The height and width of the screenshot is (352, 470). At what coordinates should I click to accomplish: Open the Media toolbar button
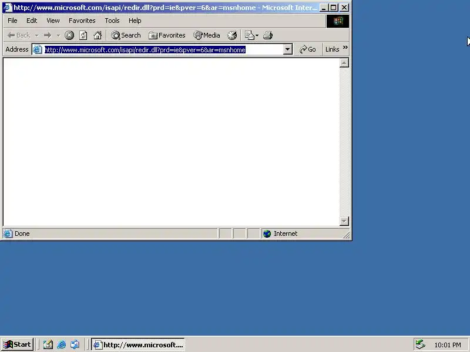pos(207,35)
